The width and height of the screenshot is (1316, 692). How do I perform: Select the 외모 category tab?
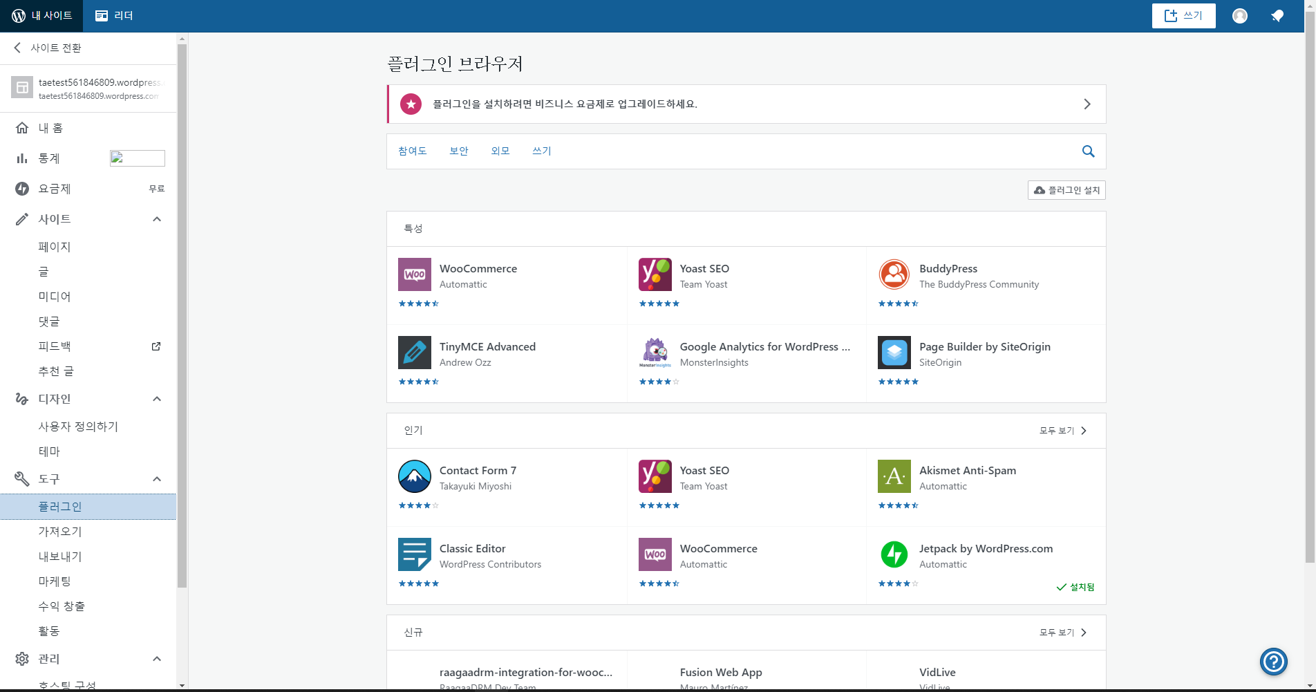click(x=500, y=151)
